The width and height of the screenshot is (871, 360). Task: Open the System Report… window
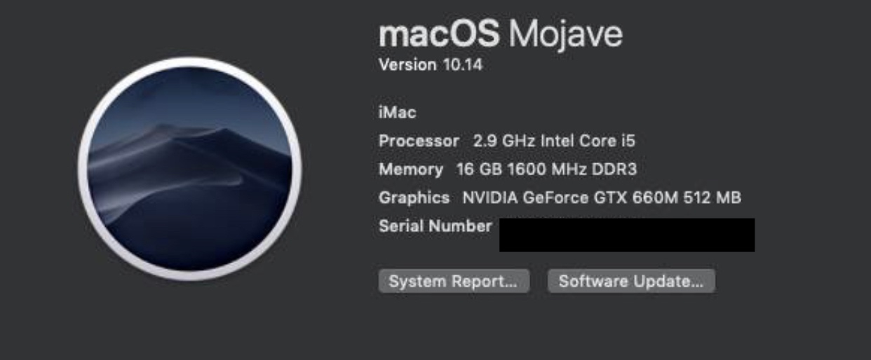point(454,282)
